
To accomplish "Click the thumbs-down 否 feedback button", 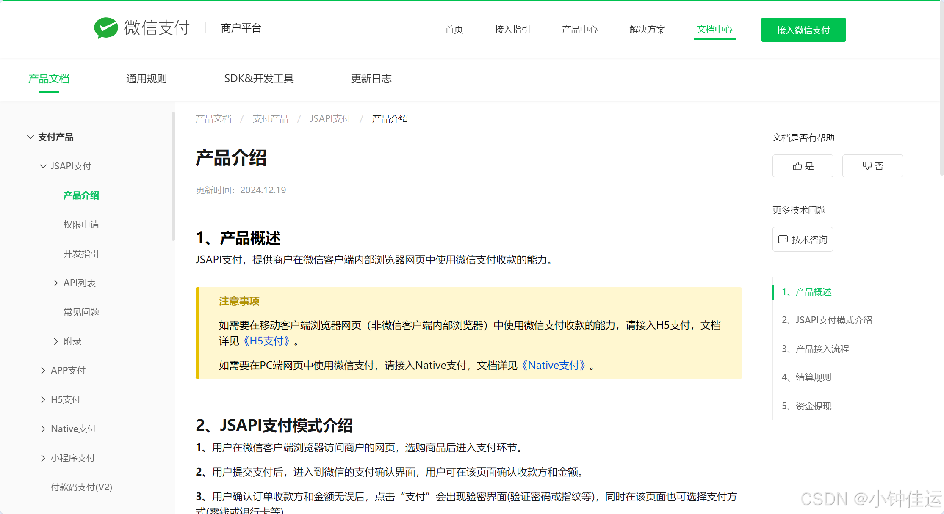I will point(872,166).
